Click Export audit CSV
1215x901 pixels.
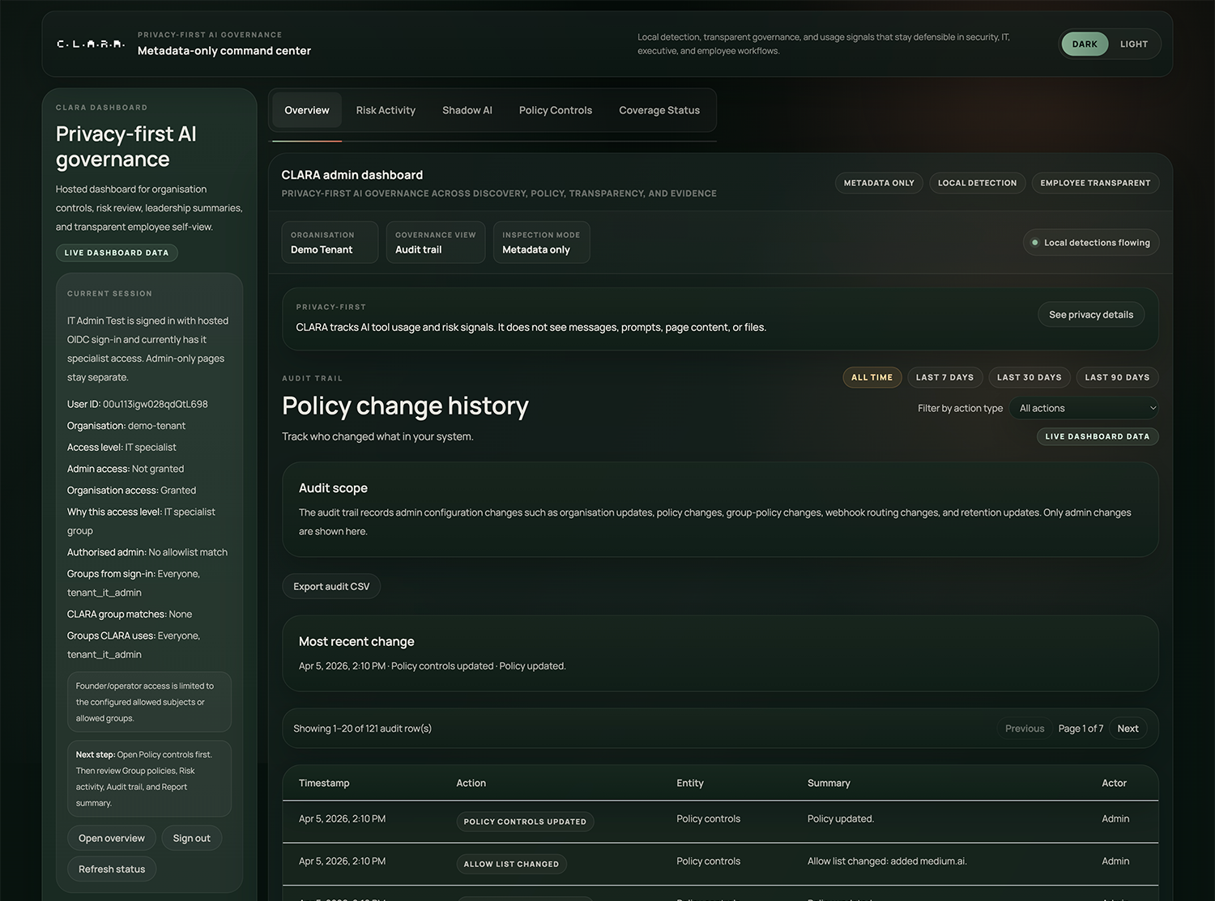pos(331,585)
